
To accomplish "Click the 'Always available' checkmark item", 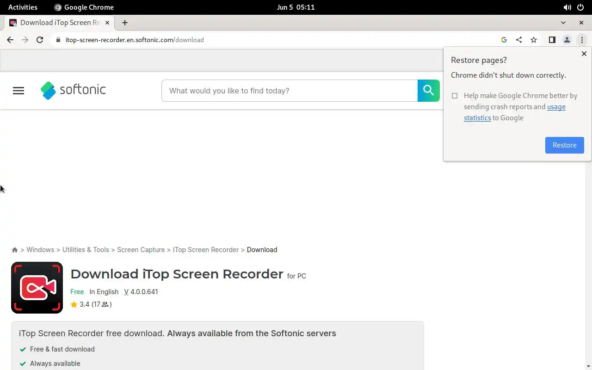I will pos(49,364).
